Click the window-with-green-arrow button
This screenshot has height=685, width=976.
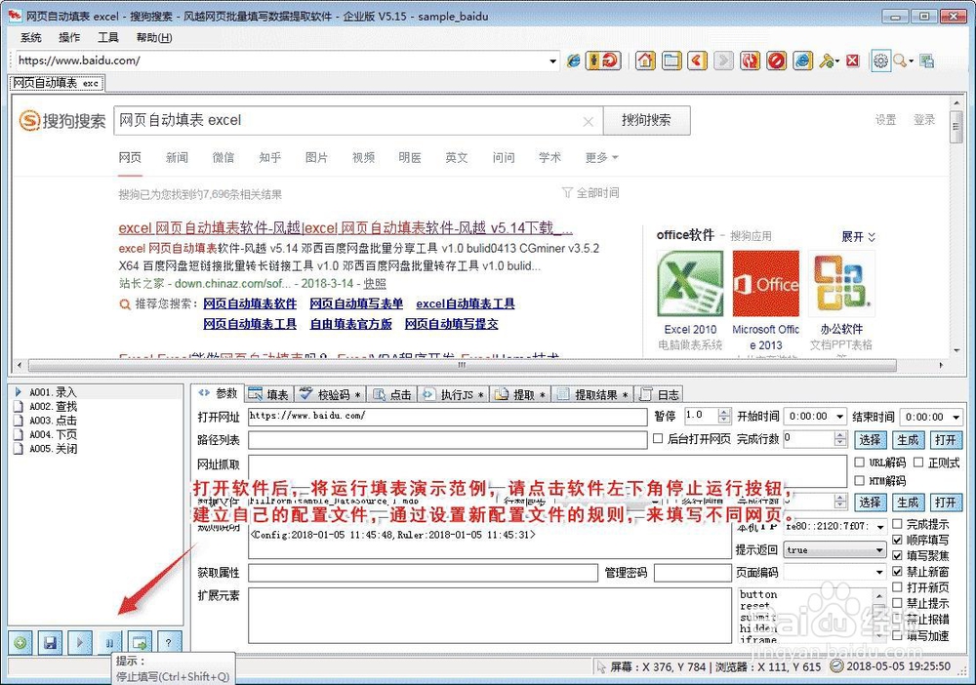click(x=140, y=641)
